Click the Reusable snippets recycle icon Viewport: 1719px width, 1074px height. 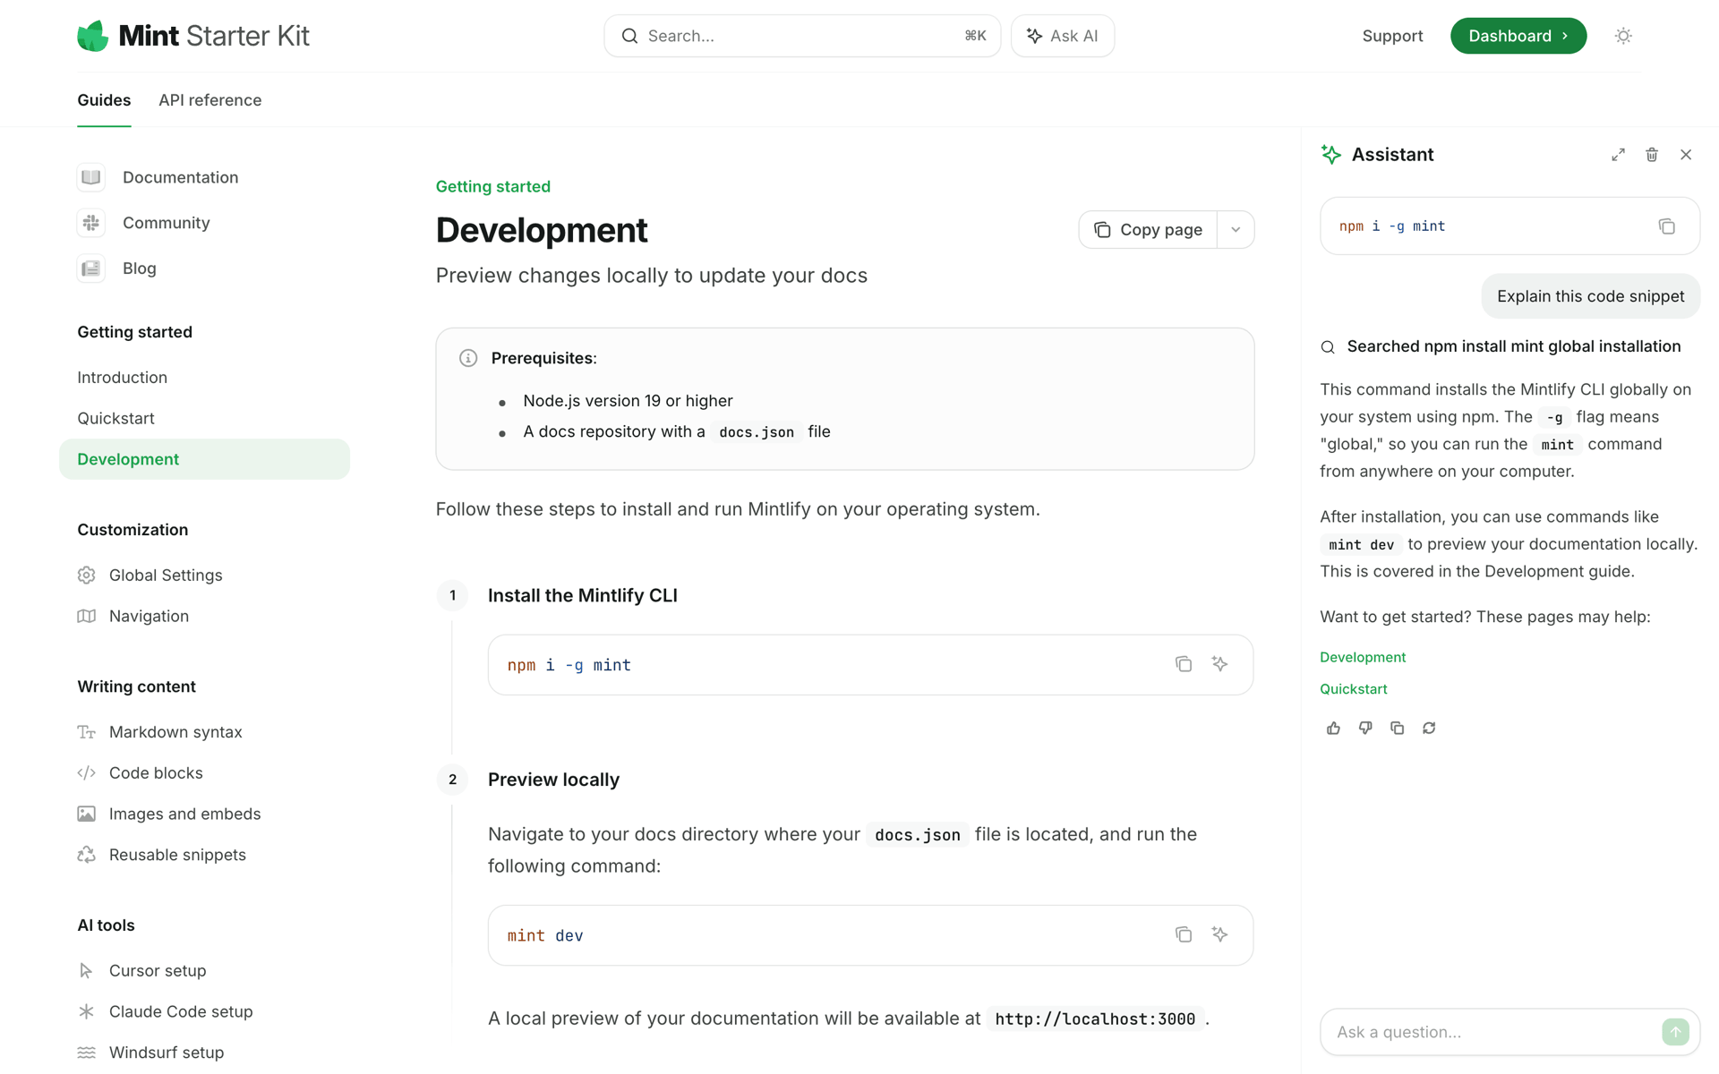[x=87, y=855]
